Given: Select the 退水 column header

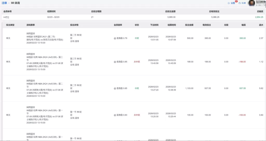Looking at the screenshot, I should point(261,25).
